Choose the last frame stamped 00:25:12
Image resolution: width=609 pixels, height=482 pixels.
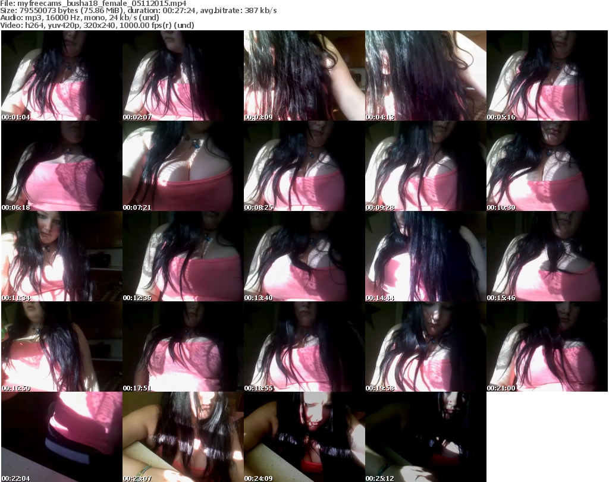pos(425,437)
